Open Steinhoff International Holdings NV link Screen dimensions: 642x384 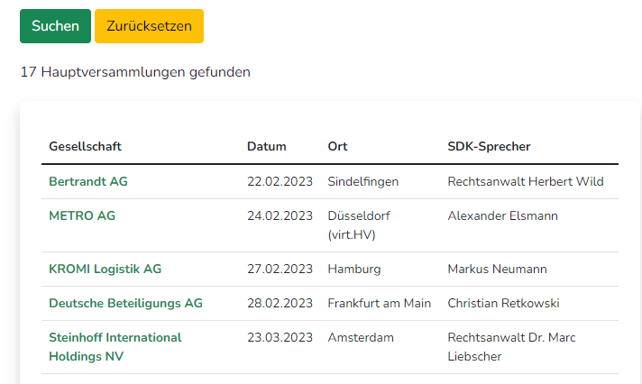[x=115, y=347]
